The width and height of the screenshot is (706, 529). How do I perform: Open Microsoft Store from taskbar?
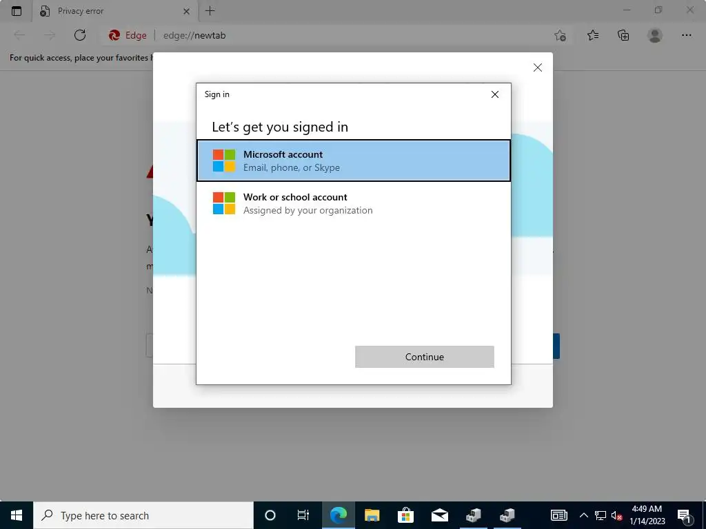[405, 515]
